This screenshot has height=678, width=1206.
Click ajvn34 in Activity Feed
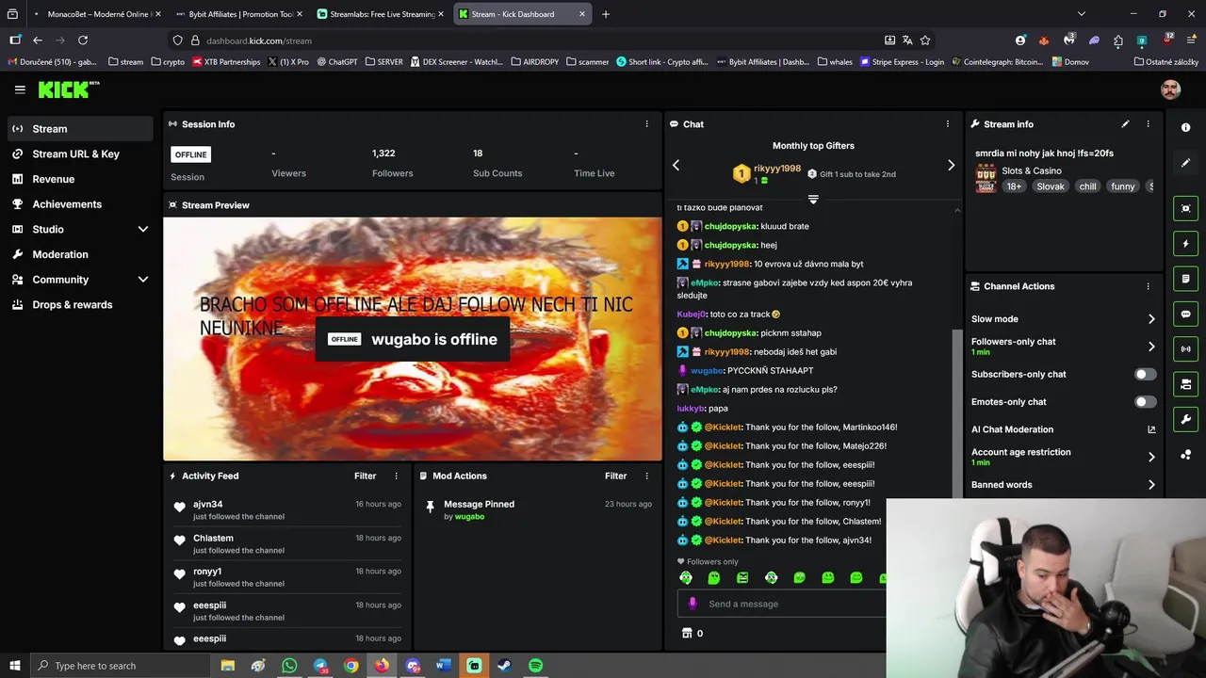pyautogui.click(x=207, y=505)
